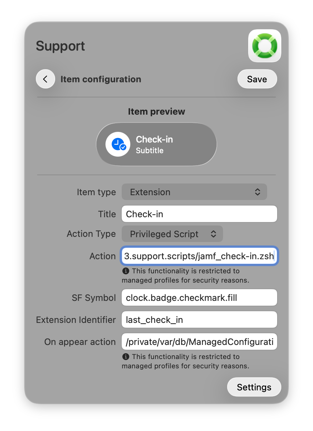Expand the Action Type Privileged Script dropdown
313x431 pixels.
[172, 234]
